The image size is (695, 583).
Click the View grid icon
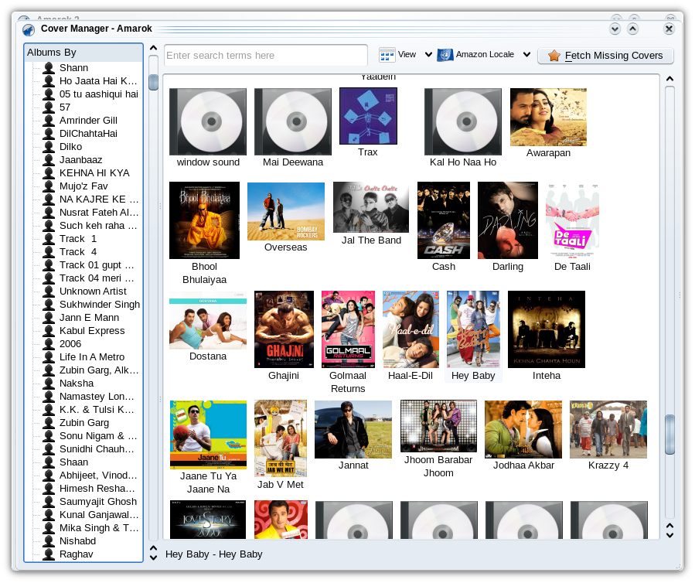tap(387, 55)
